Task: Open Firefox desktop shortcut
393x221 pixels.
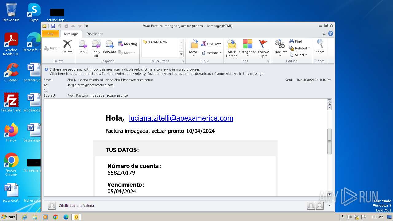Action: pos(11,133)
